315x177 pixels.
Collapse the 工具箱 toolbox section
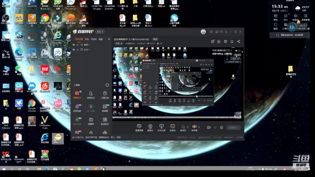(x=107, y=85)
